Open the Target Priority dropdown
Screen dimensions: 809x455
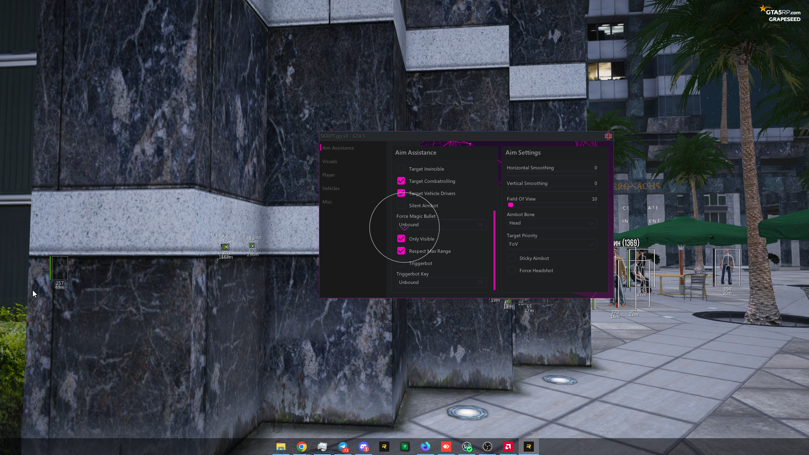[x=552, y=244]
